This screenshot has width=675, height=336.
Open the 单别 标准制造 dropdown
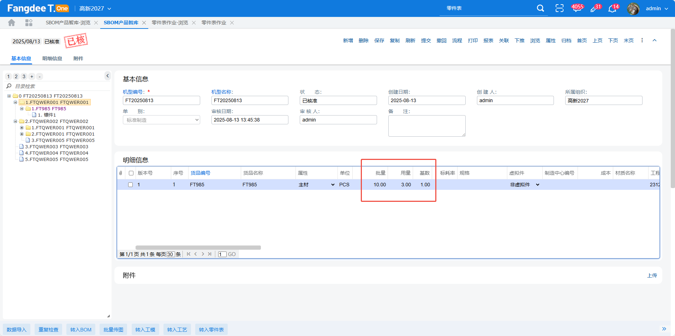(161, 120)
